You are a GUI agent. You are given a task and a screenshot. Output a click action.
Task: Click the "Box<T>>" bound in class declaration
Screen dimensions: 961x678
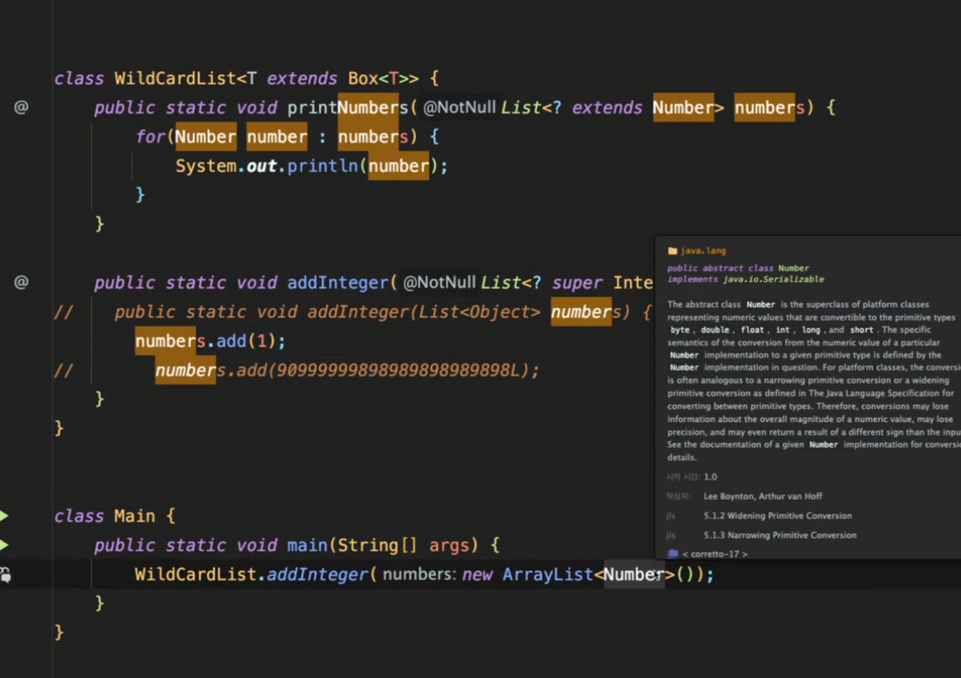pos(383,78)
